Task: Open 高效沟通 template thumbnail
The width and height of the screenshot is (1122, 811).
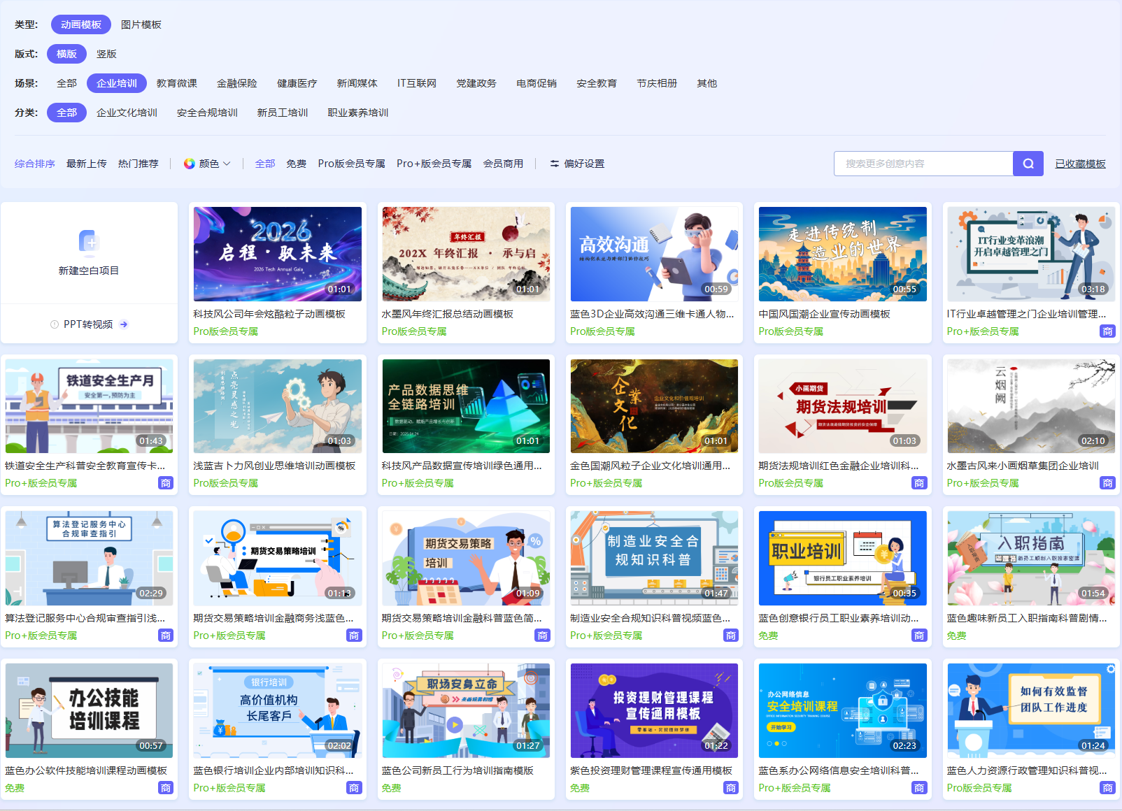Action: tap(654, 254)
